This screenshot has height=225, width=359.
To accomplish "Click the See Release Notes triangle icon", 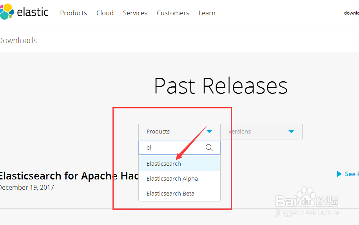I will point(339,174).
